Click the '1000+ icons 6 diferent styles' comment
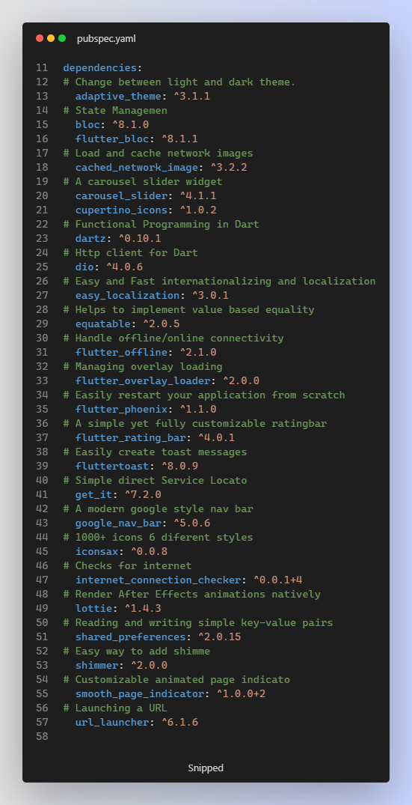This screenshot has width=412, height=805. (x=158, y=538)
